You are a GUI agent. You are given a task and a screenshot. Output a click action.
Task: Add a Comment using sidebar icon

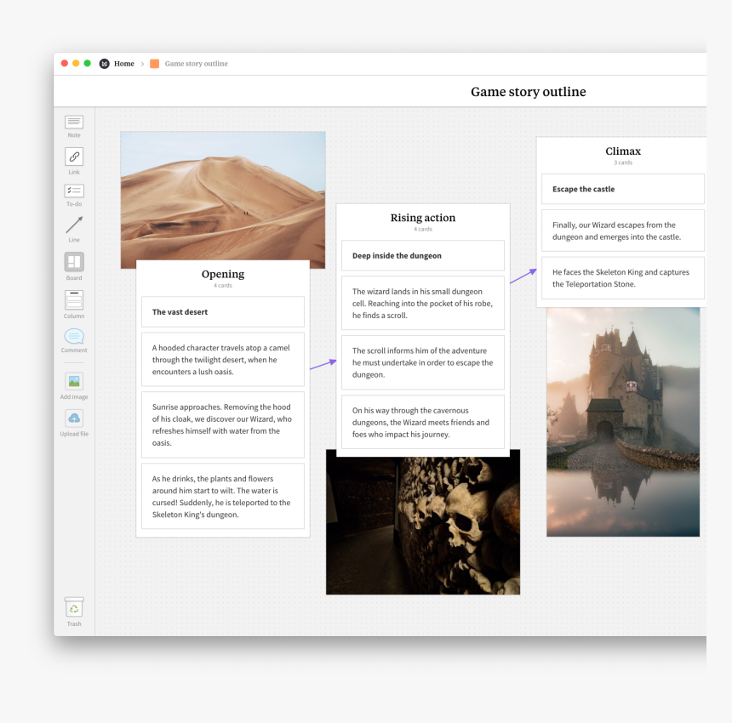[x=74, y=336]
